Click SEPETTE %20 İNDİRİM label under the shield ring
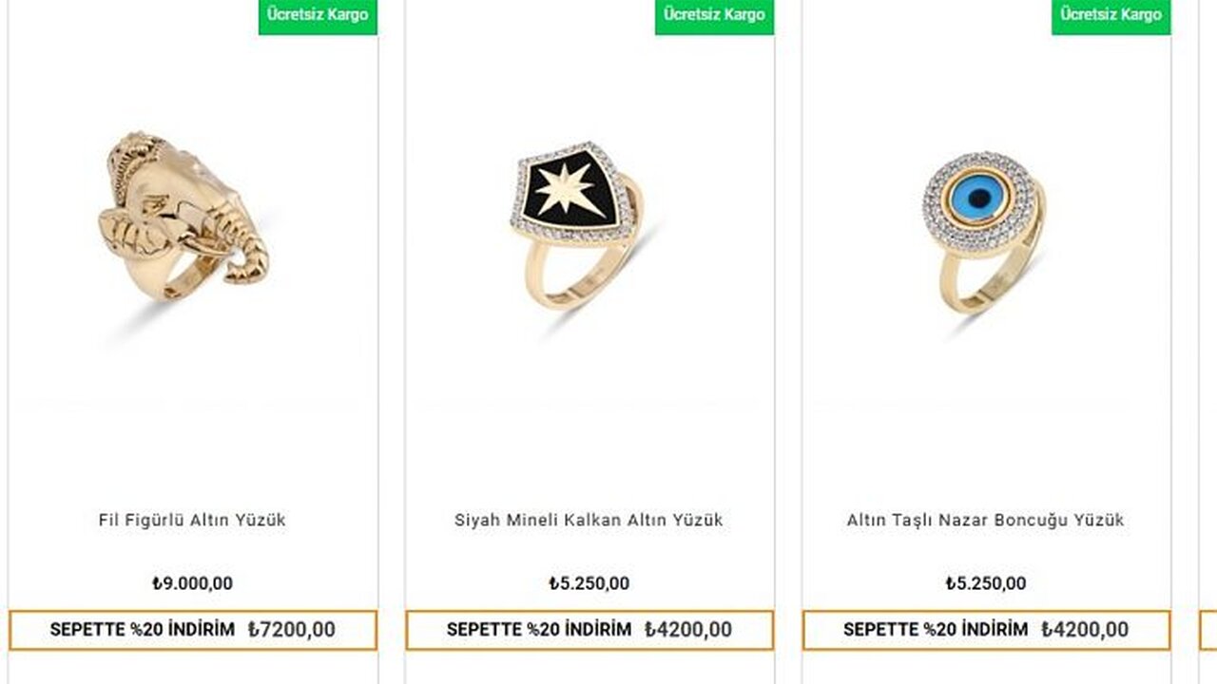This screenshot has width=1217, height=684. pos(538,629)
